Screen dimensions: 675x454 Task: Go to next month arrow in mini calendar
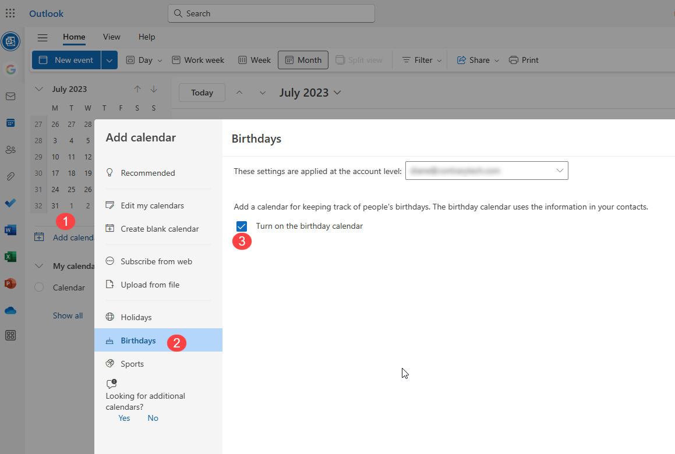click(154, 89)
